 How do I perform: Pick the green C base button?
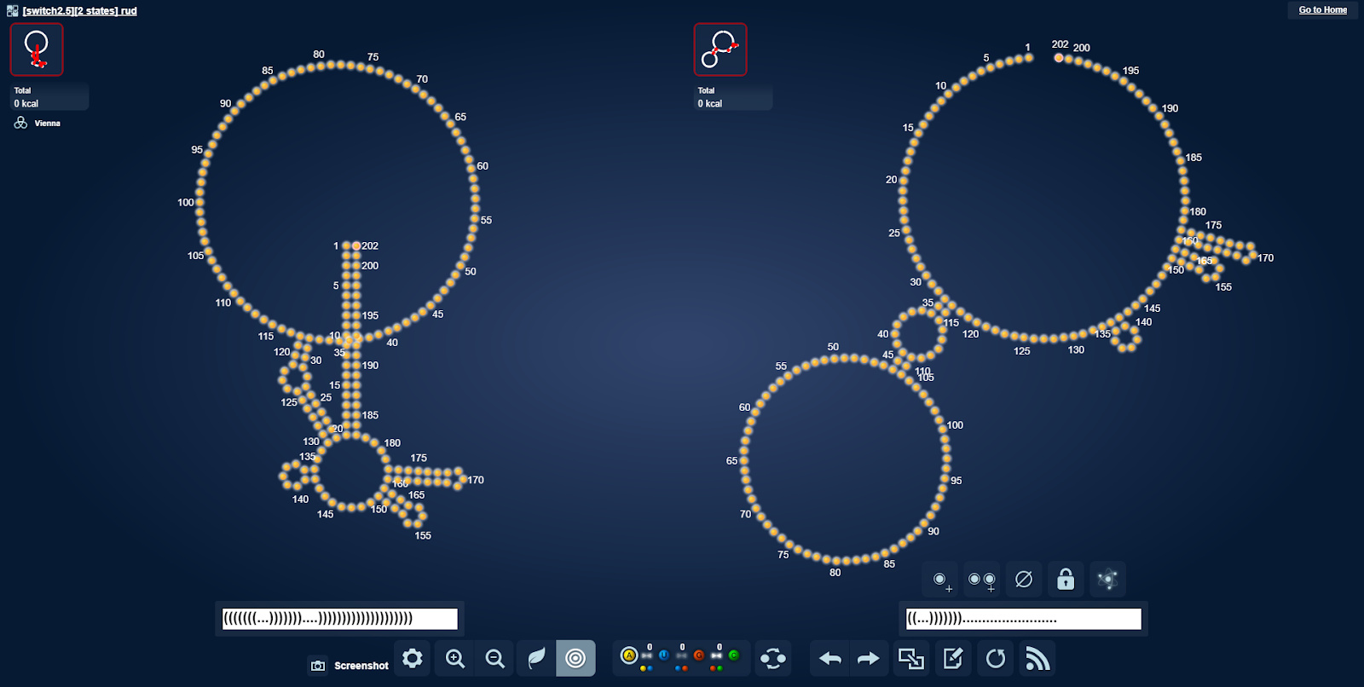(x=734, y=655)
